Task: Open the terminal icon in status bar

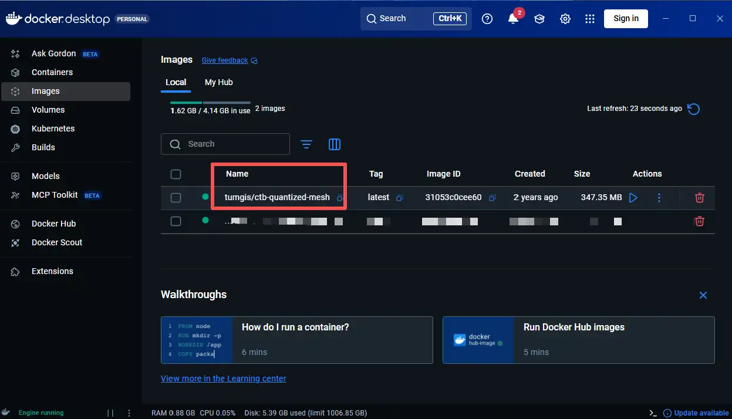Action: point(653,413)
